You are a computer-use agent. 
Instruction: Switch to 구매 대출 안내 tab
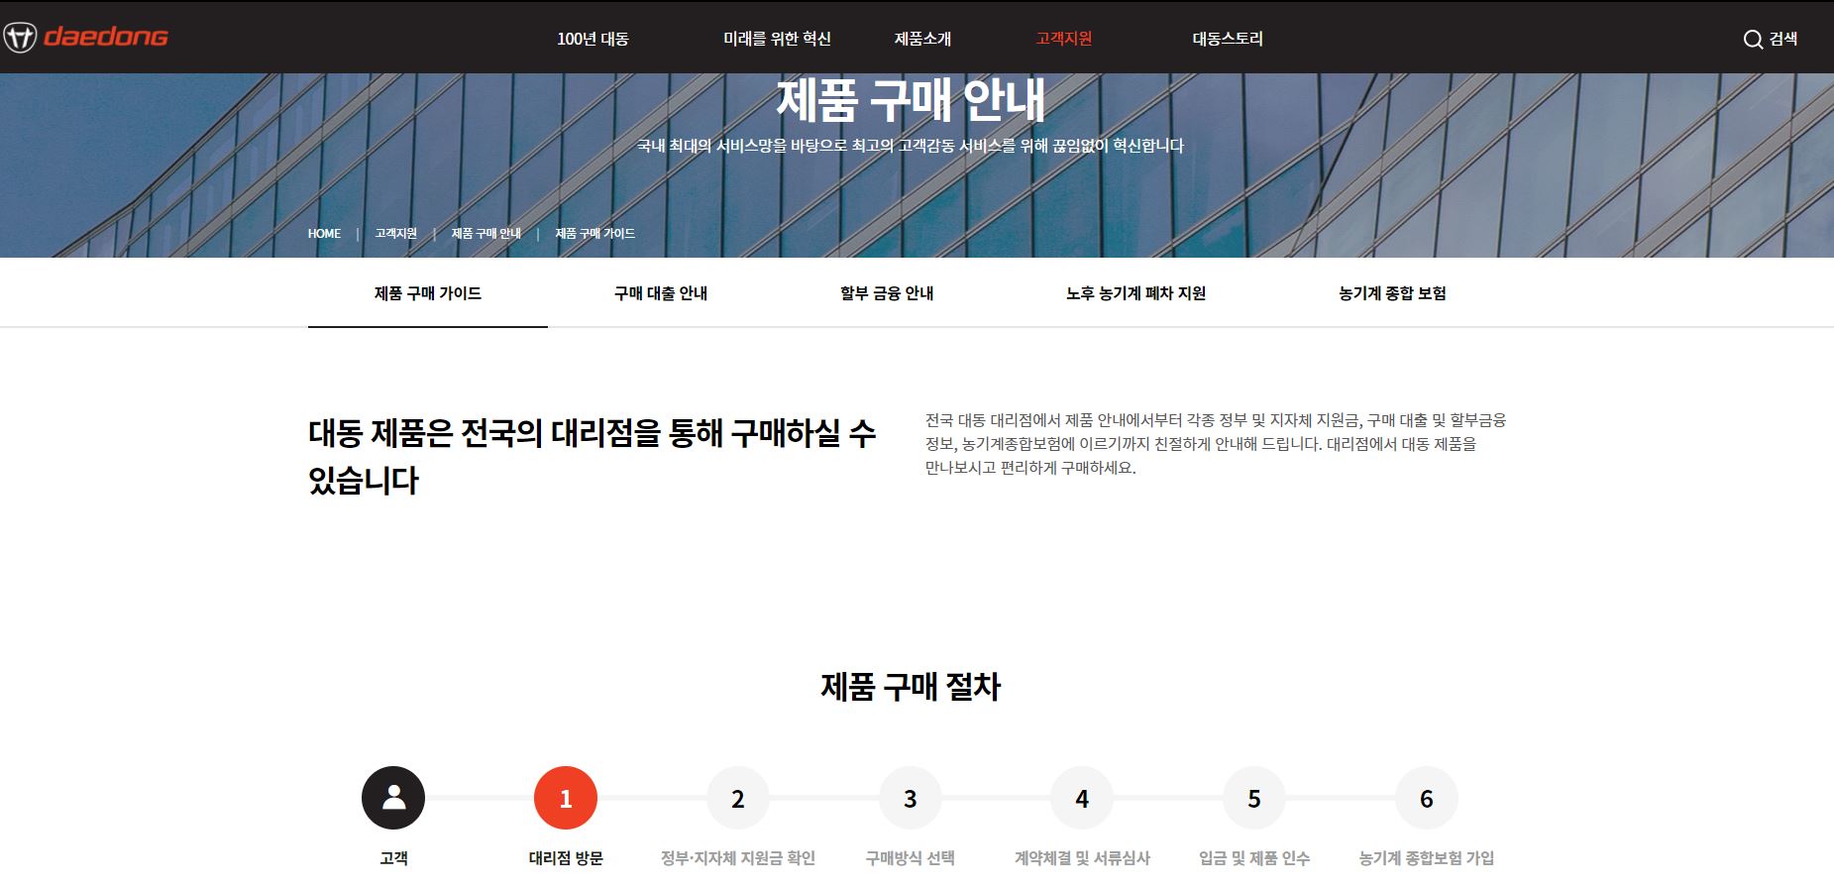coord(661,293)
